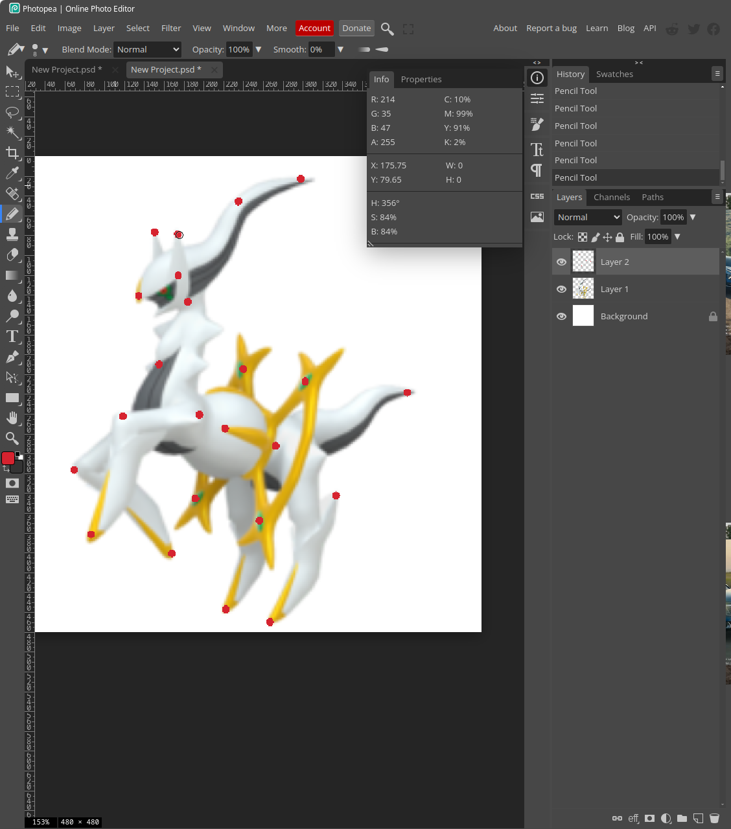This screenshot has height=829, width=731.
Task: Toggle lock image pixels brush icon
Action: tap(596, 237)
